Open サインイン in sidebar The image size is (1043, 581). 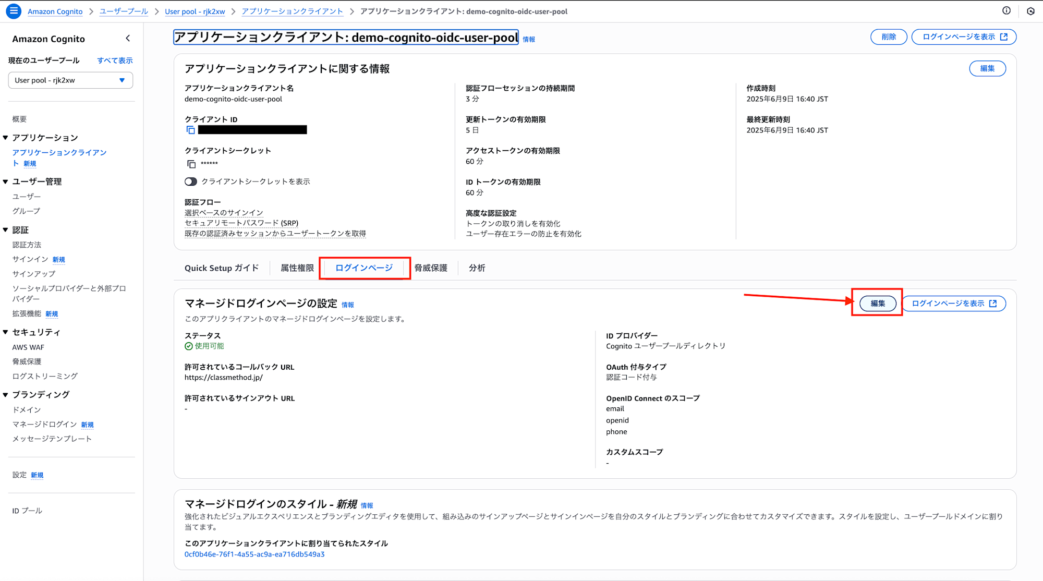30,259
